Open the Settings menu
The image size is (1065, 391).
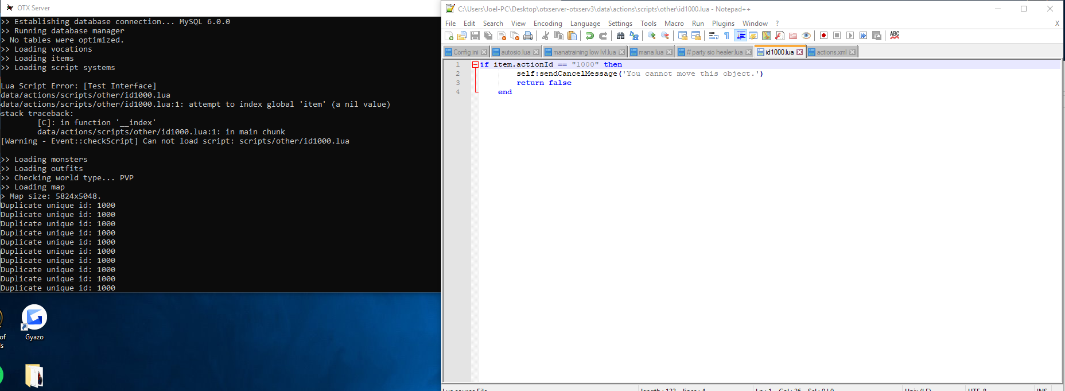(620, 24)
